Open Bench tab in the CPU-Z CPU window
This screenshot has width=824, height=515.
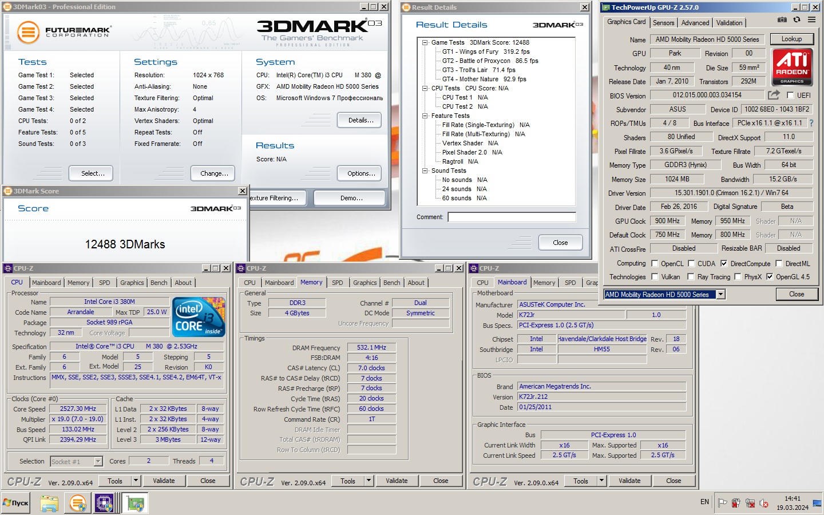coord(159,283)
